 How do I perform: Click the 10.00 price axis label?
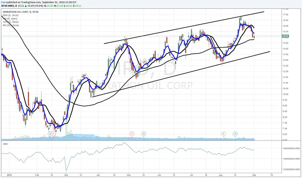285,94
